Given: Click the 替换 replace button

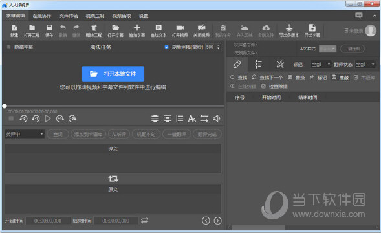Looking at the screenshot, I should 296,77.
